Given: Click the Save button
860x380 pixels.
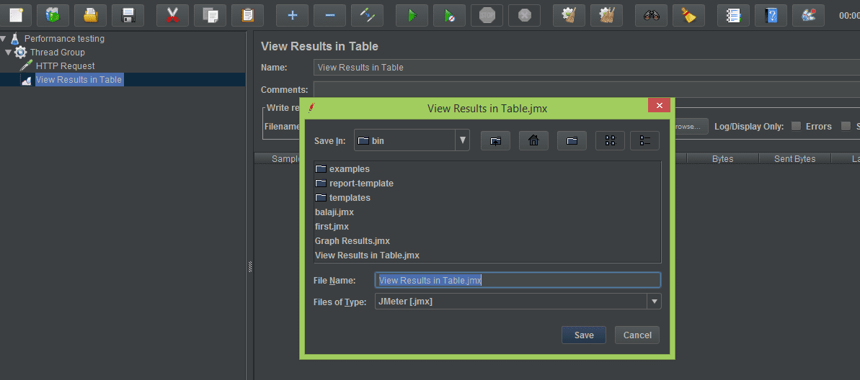Looking at the screenshot, I should coord(584,335).
